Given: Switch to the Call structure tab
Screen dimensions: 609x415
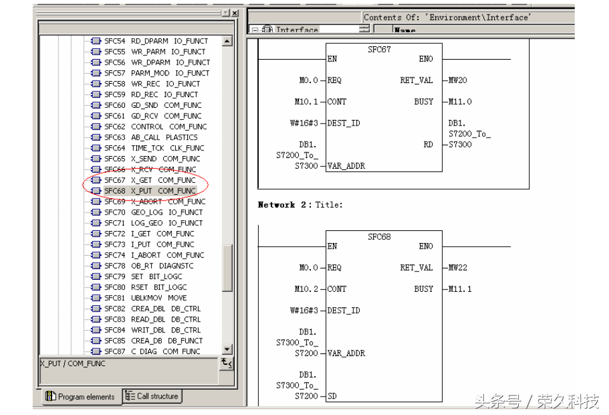Looking at the screenshot, I should [x=152, y=396].
